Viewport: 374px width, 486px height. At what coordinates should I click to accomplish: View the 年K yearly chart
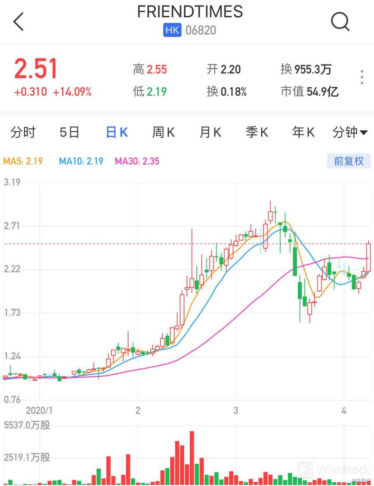[303, 133]
